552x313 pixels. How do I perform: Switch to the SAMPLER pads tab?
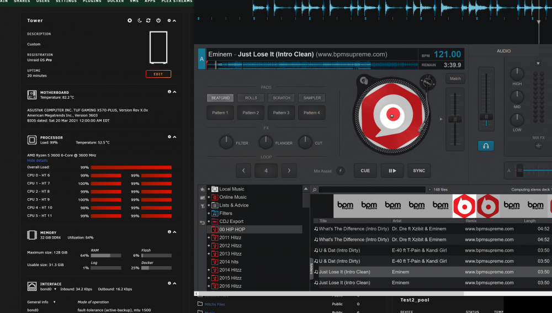[312, 98]
